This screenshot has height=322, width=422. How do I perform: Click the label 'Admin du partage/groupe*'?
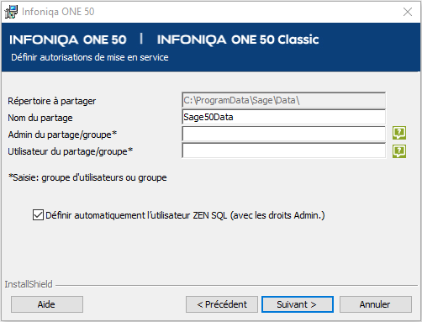click(x=62, y=135)
